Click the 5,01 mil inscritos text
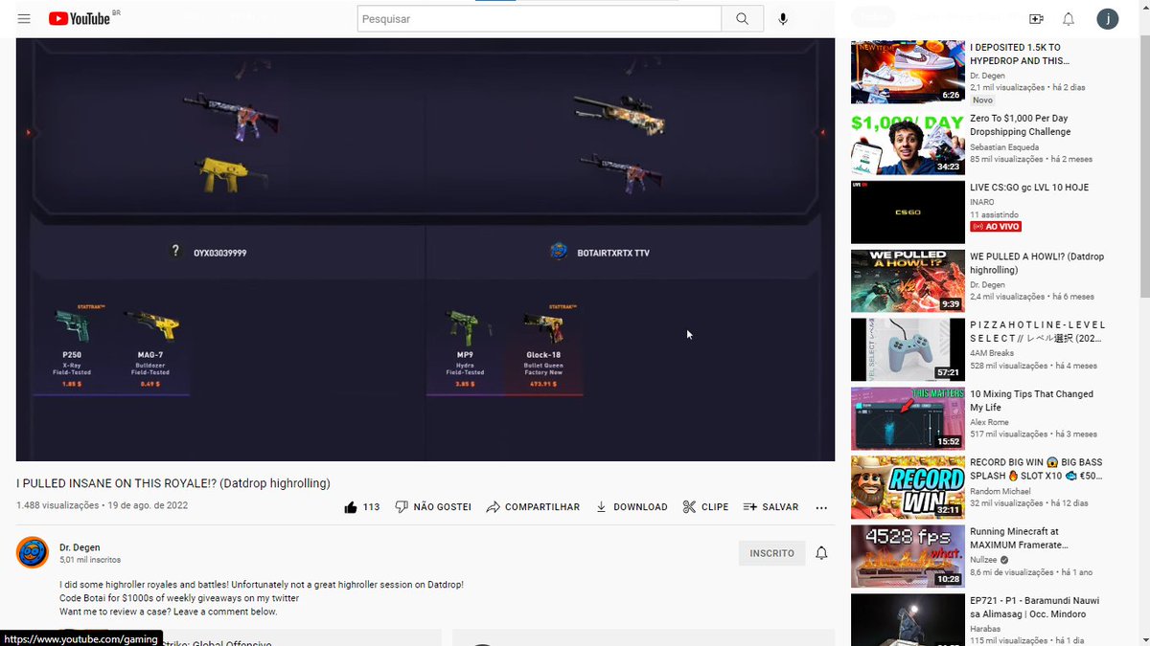Screen dimensions: 1150x646 90,560
